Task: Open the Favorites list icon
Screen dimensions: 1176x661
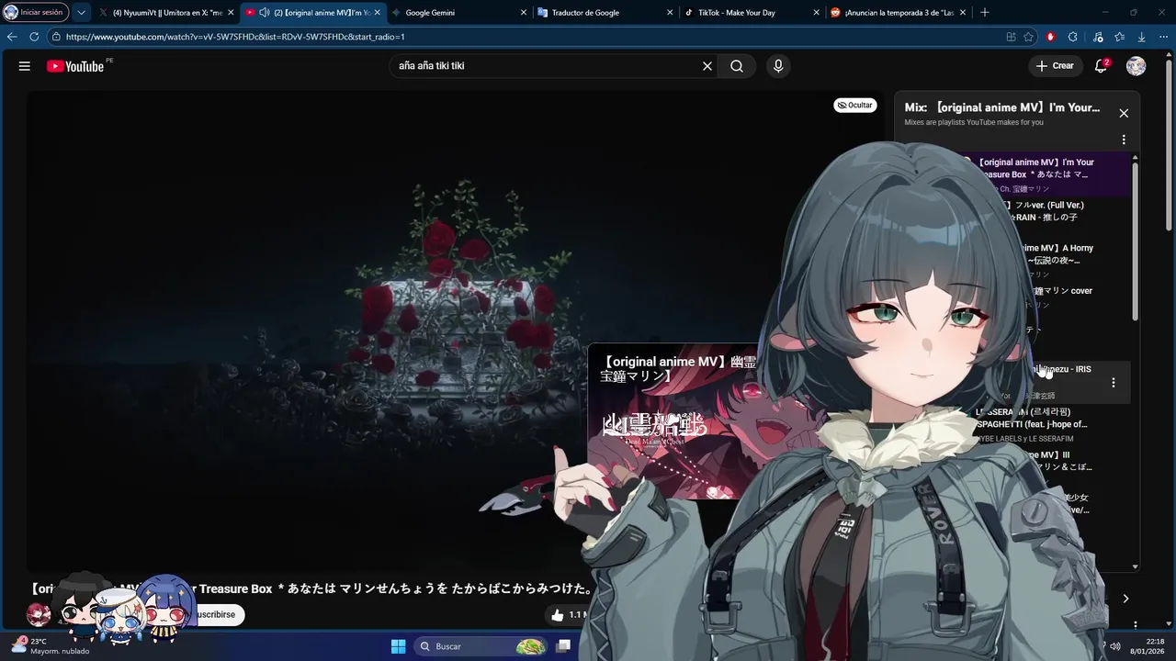Action: [x=1119, y=37]
